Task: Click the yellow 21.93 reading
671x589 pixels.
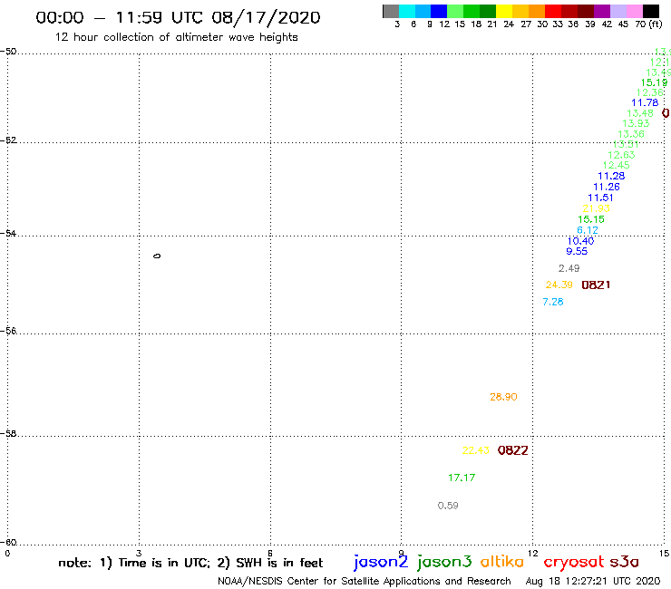Action: click(x=596, y=208)
